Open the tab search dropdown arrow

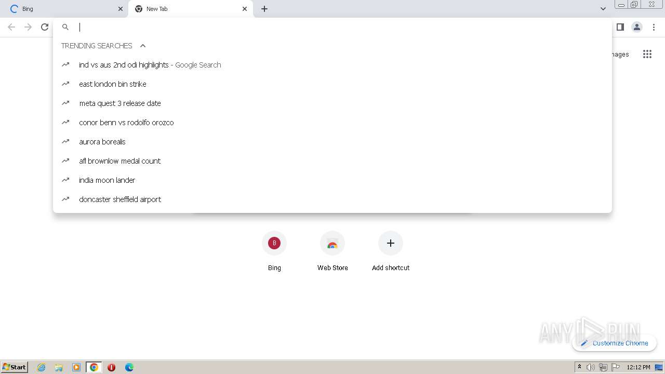603,9
